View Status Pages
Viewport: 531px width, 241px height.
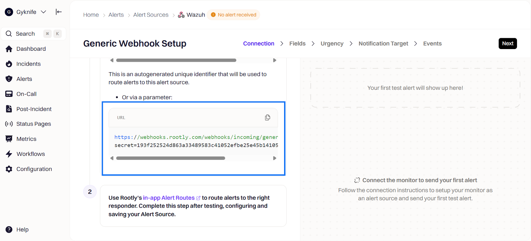pos(34,124)
